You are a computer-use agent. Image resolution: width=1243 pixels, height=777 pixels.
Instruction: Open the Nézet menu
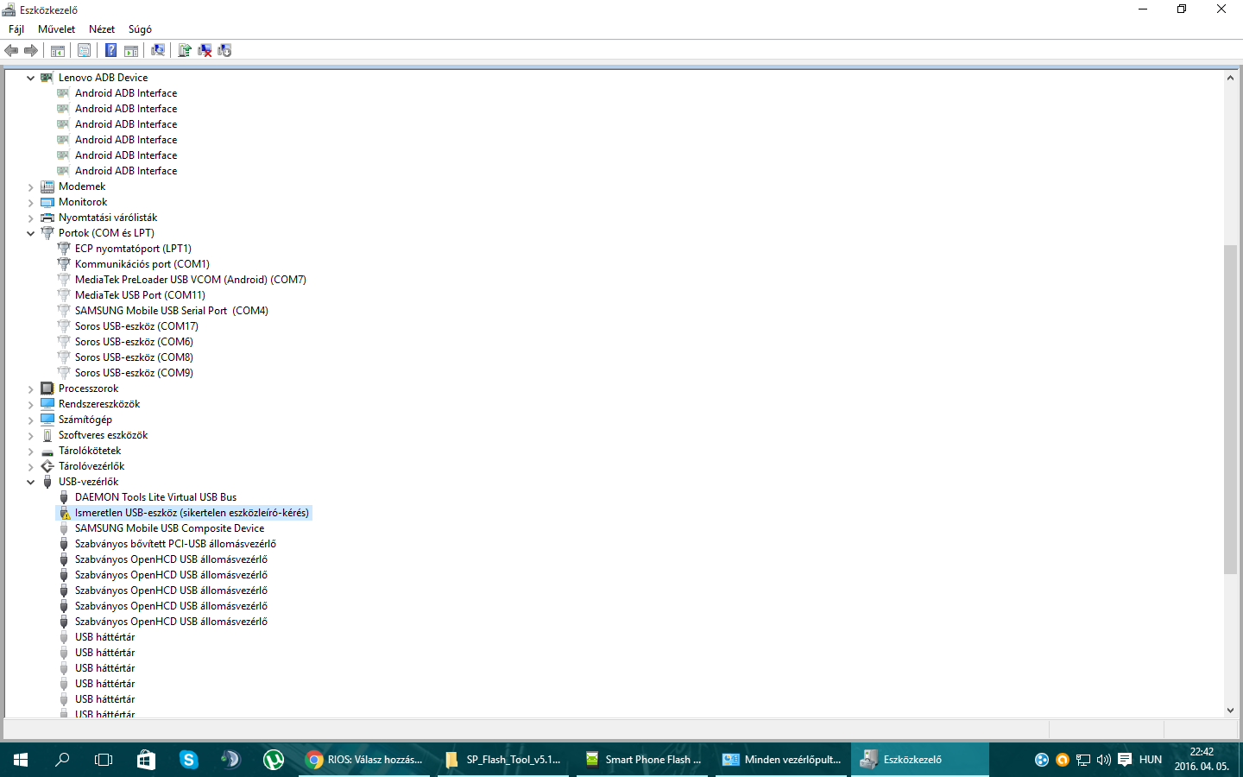coord(102,29)
